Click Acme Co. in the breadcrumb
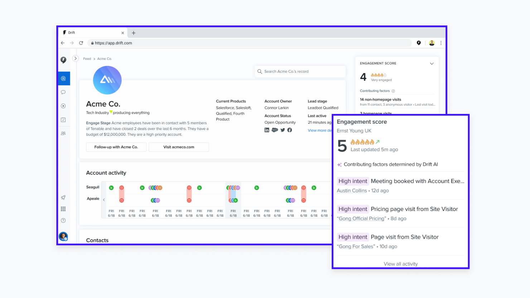The height and width of the screenshot is (298, 530). tap(105, 59)
